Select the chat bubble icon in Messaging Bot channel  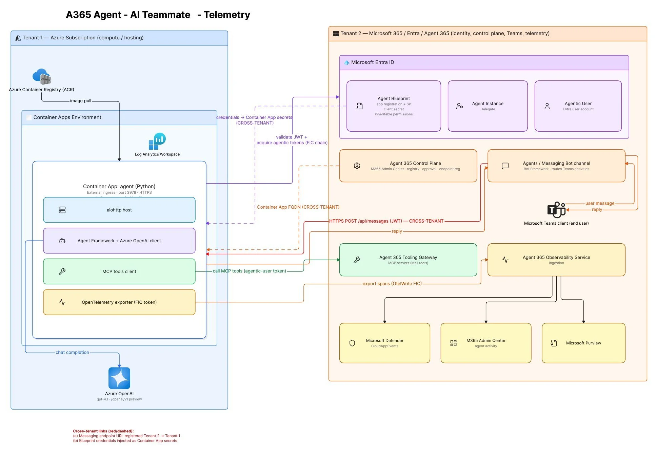click(505, 166)
